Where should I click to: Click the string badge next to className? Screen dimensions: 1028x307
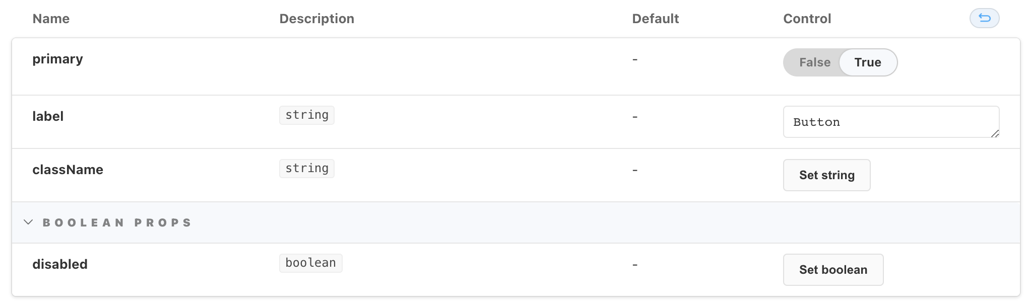[306, 169]
